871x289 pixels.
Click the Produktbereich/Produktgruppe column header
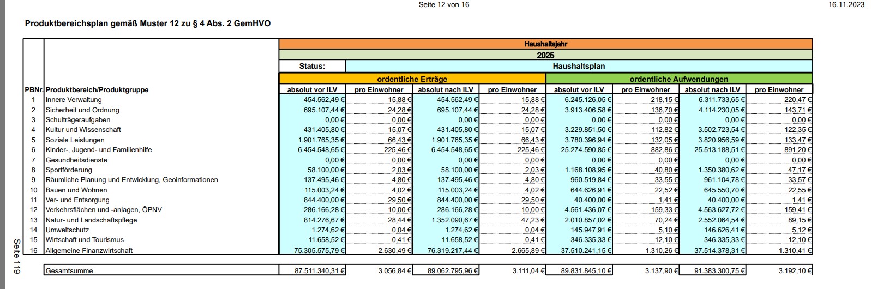click(97, 90)
